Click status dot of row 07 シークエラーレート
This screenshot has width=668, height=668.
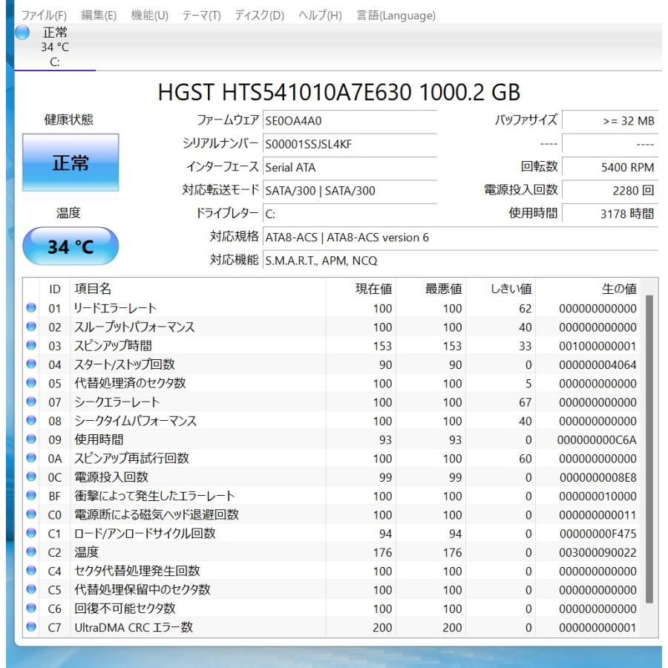click(31, 402)
